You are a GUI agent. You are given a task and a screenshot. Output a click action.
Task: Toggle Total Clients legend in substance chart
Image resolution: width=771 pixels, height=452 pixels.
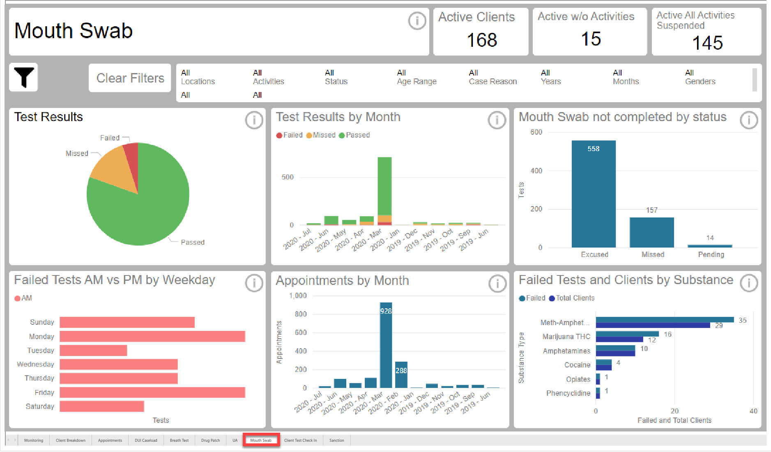coord(572,298)
